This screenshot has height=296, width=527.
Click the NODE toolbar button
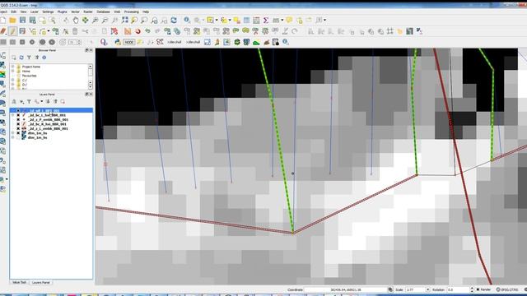click(128, 42)
